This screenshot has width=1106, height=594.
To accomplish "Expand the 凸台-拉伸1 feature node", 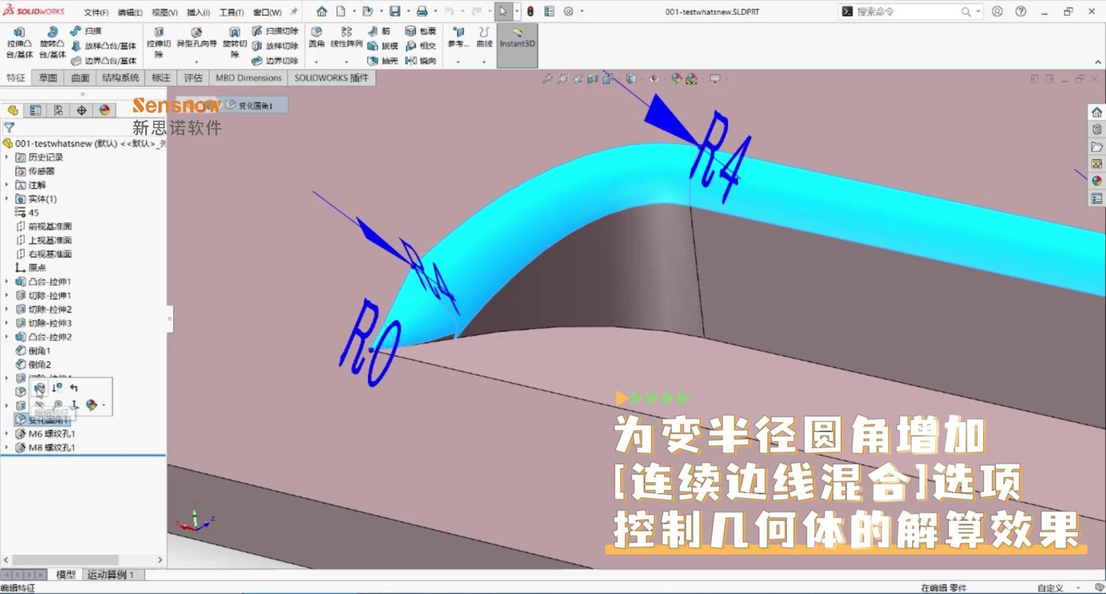I will (x=7, y=282).
